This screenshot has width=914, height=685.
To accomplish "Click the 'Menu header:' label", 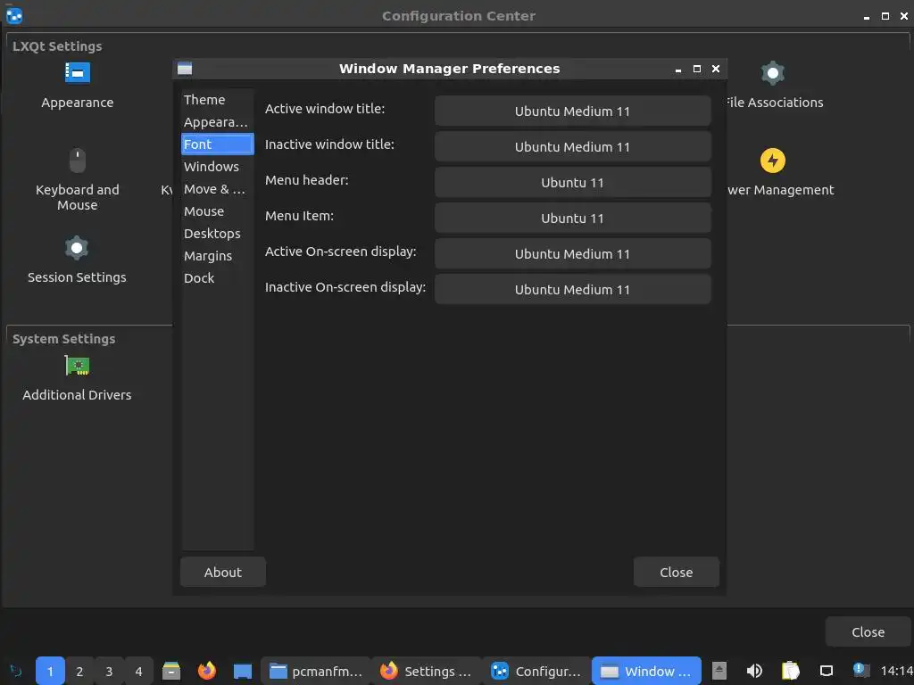I will (307, 180).
